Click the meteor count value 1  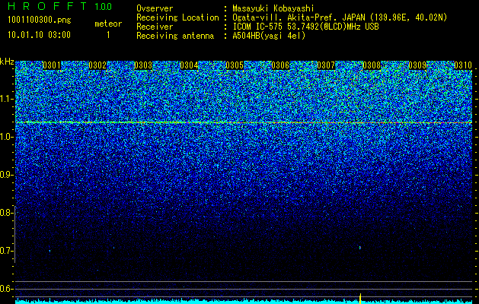click(108, 35)
